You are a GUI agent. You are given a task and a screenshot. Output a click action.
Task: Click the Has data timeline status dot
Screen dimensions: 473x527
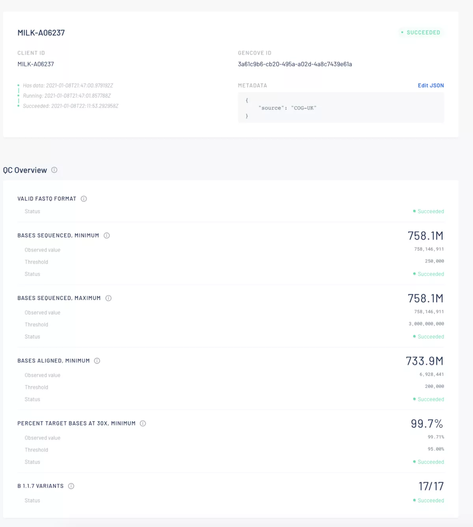click(x=18, y=85)
